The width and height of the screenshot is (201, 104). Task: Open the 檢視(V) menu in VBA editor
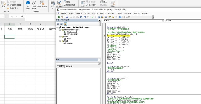(79, 13)
